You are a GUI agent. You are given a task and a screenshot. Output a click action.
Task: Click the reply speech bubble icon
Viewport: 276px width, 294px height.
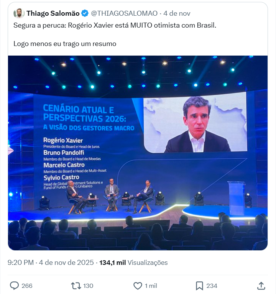[x=14, y=286]
